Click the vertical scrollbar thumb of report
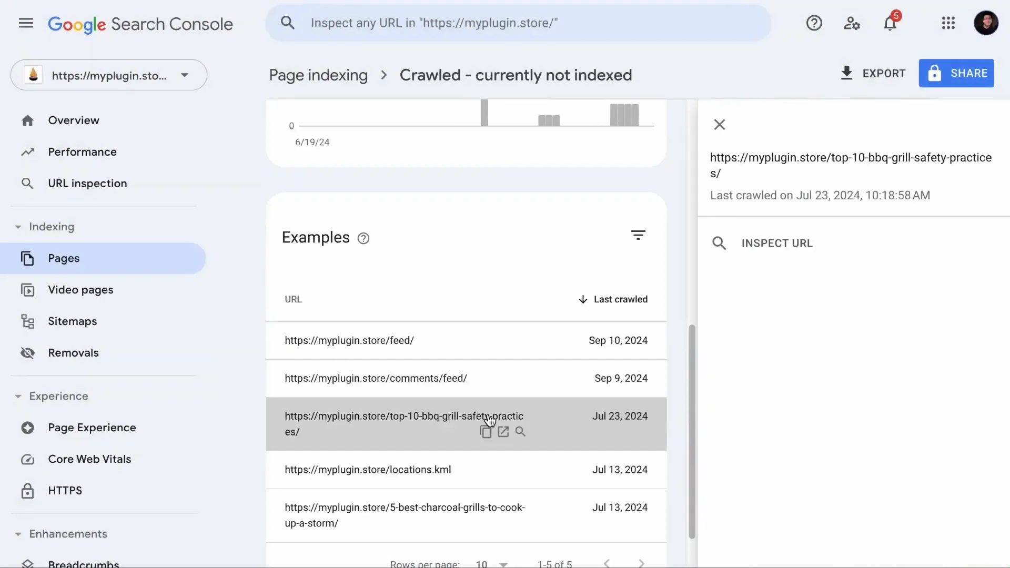The image size is (1010, 568). click(692, 431)
